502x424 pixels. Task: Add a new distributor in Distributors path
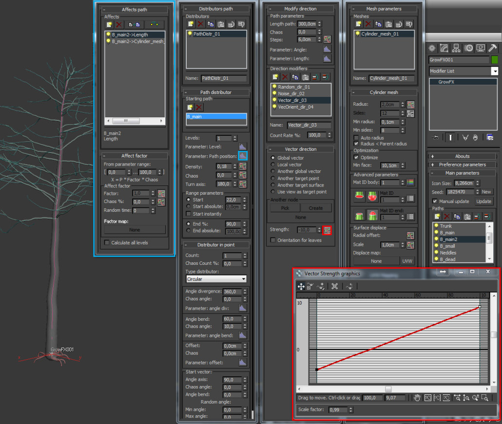(x=190, y=24)
